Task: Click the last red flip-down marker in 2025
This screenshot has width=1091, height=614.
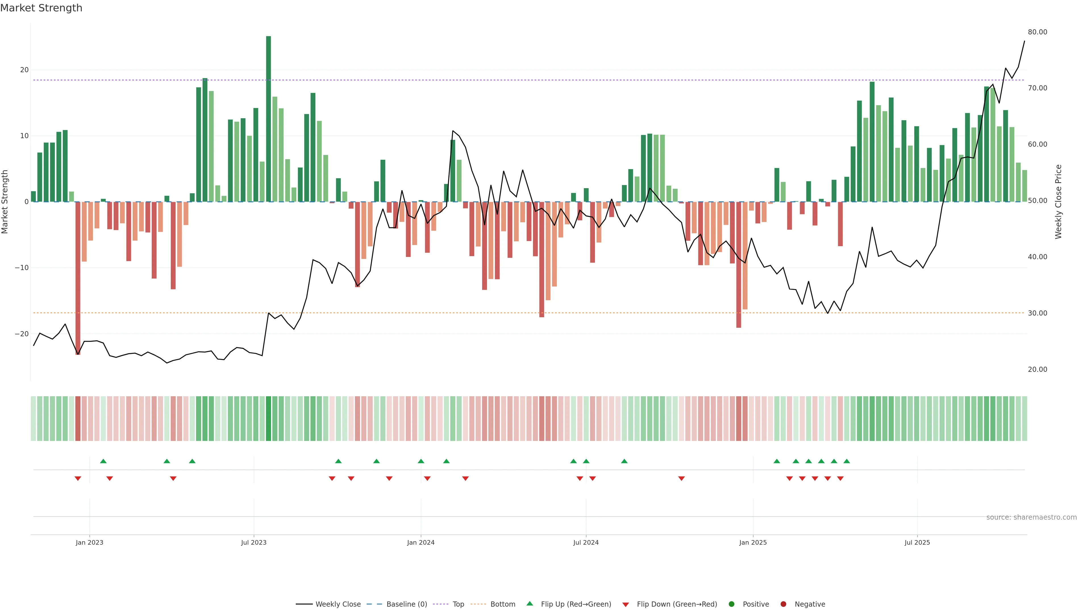Action: [840, 478]
